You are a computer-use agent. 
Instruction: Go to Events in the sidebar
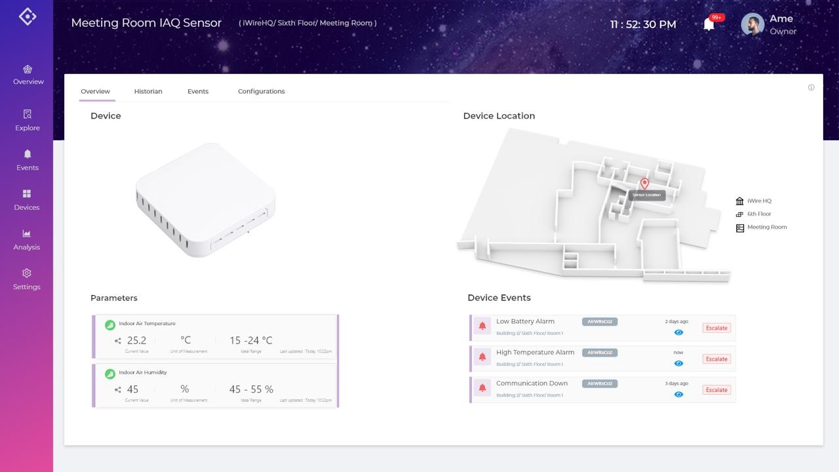pyautogui.click(x=28, y=154)
